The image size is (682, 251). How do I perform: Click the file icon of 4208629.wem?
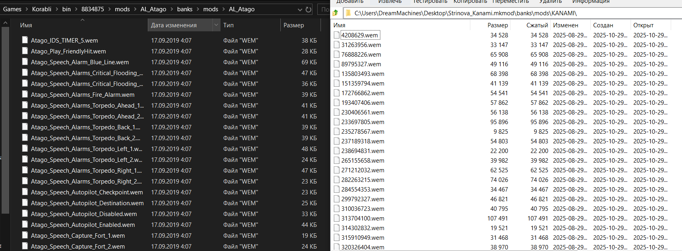(337, 35)
